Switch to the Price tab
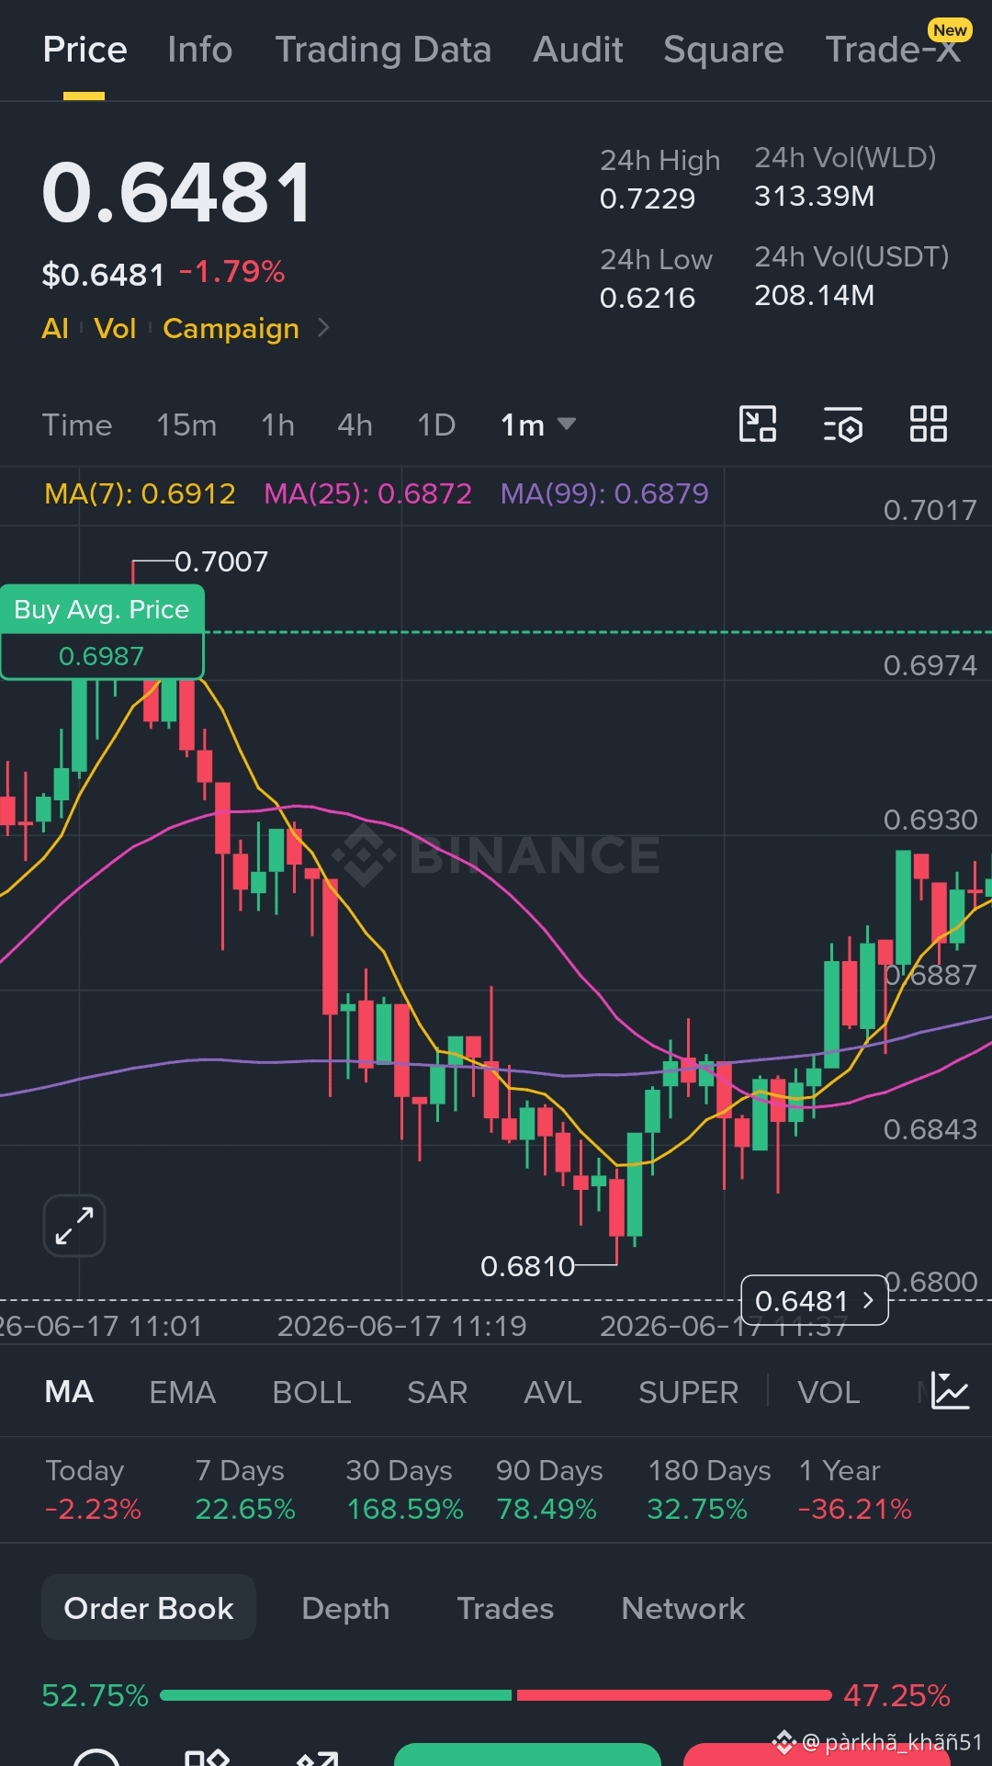Image resolution: width=992 pixels, height=1766 pixels. [85, 50]
